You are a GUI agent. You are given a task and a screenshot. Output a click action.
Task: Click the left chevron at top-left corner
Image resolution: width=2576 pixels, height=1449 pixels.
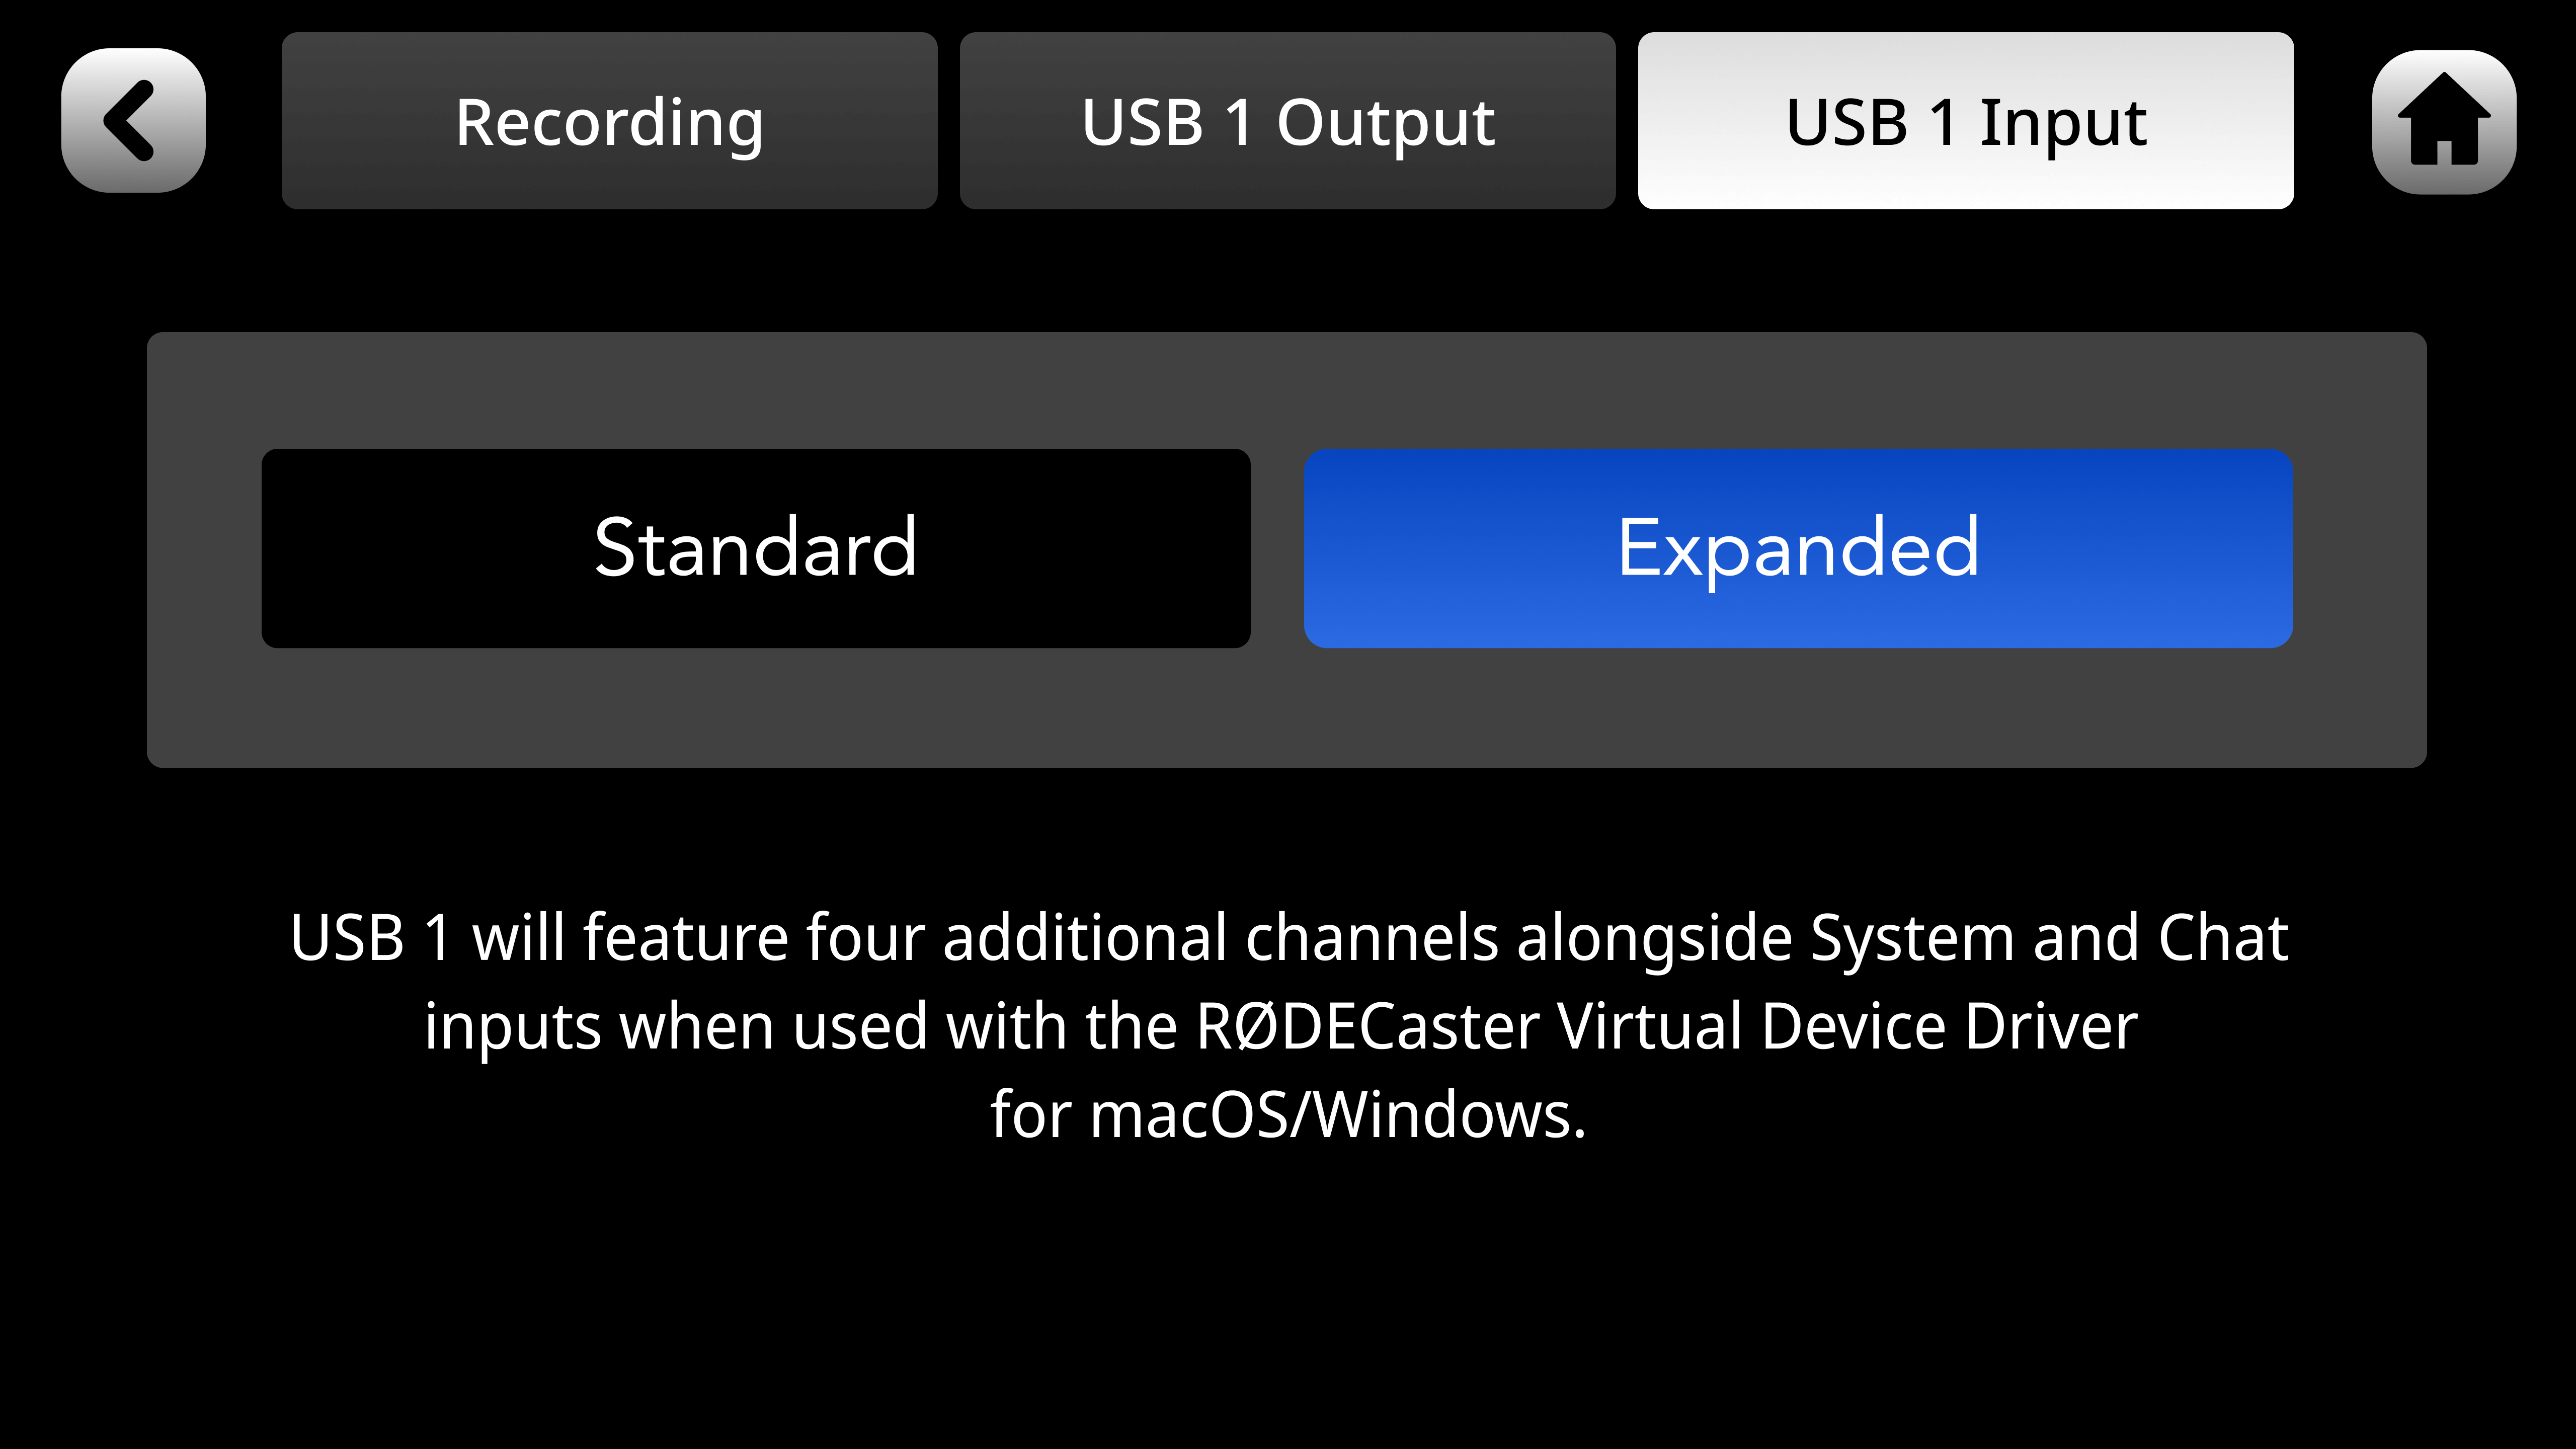pos(133,121)
